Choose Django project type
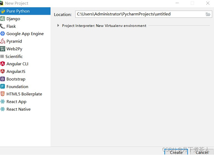The width and height of the screenshot is (214, 155). coord(25,19)
